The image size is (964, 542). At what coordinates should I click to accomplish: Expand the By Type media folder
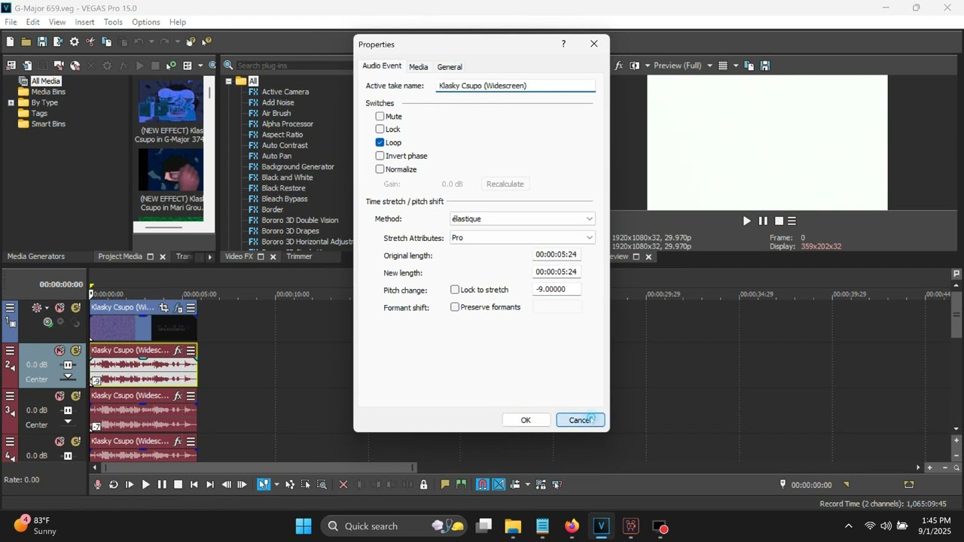[x=11, y=102]
